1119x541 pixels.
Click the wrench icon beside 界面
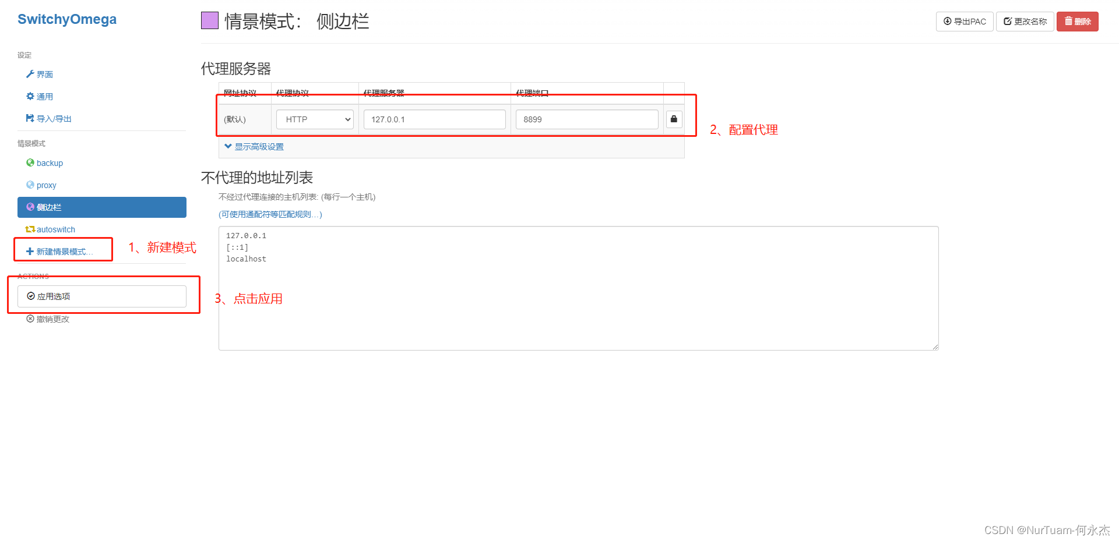(30, 74)
